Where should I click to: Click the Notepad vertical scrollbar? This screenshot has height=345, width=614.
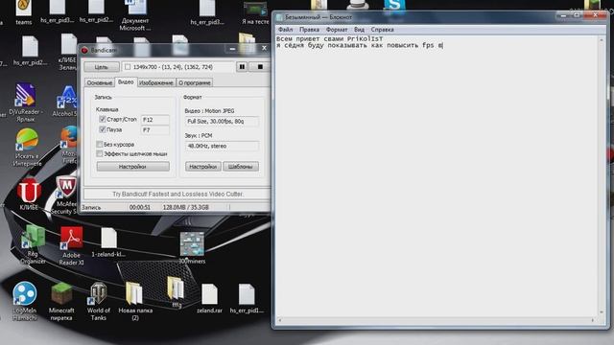602,176
